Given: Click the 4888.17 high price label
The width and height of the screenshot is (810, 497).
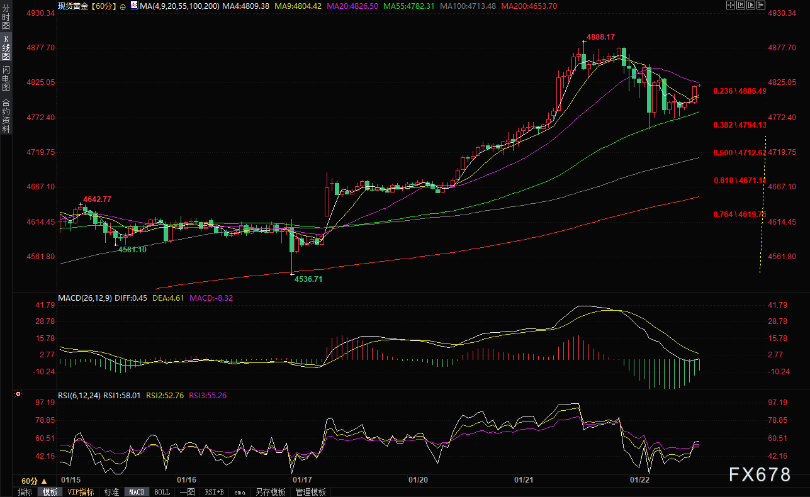Looking at the screenshot, I should (x=600, y=37).
